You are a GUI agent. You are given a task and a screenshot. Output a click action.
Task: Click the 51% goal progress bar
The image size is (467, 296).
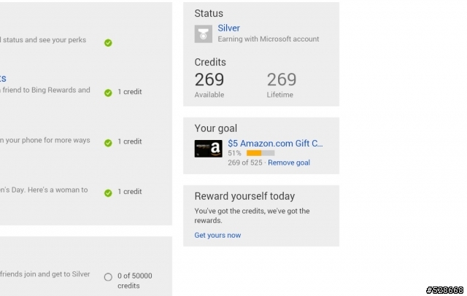(x=260, y=153)
